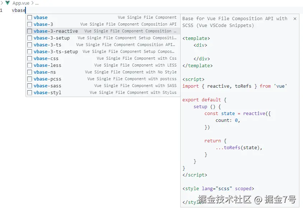This screenshot has height=211, width=303.
Task: Expand the breadcrumb arrow before App.vue
Action: [x=2, y=3]
